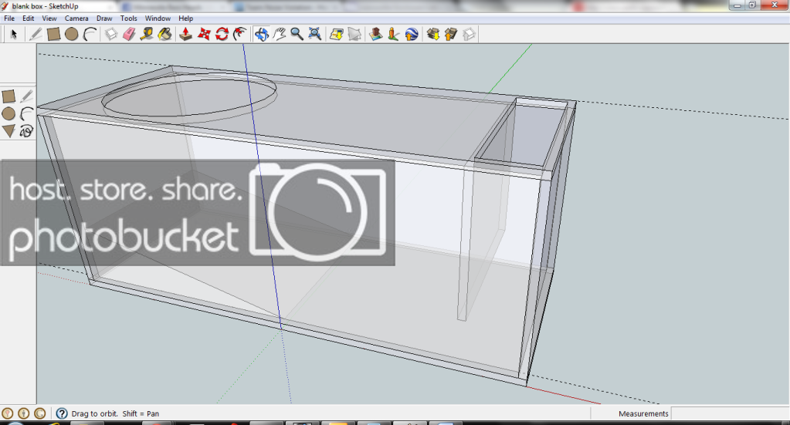Image resolution: width=790 pixels, height=425 pixels.
Task: Activate the Offset tool
Action: coord(240,34)
